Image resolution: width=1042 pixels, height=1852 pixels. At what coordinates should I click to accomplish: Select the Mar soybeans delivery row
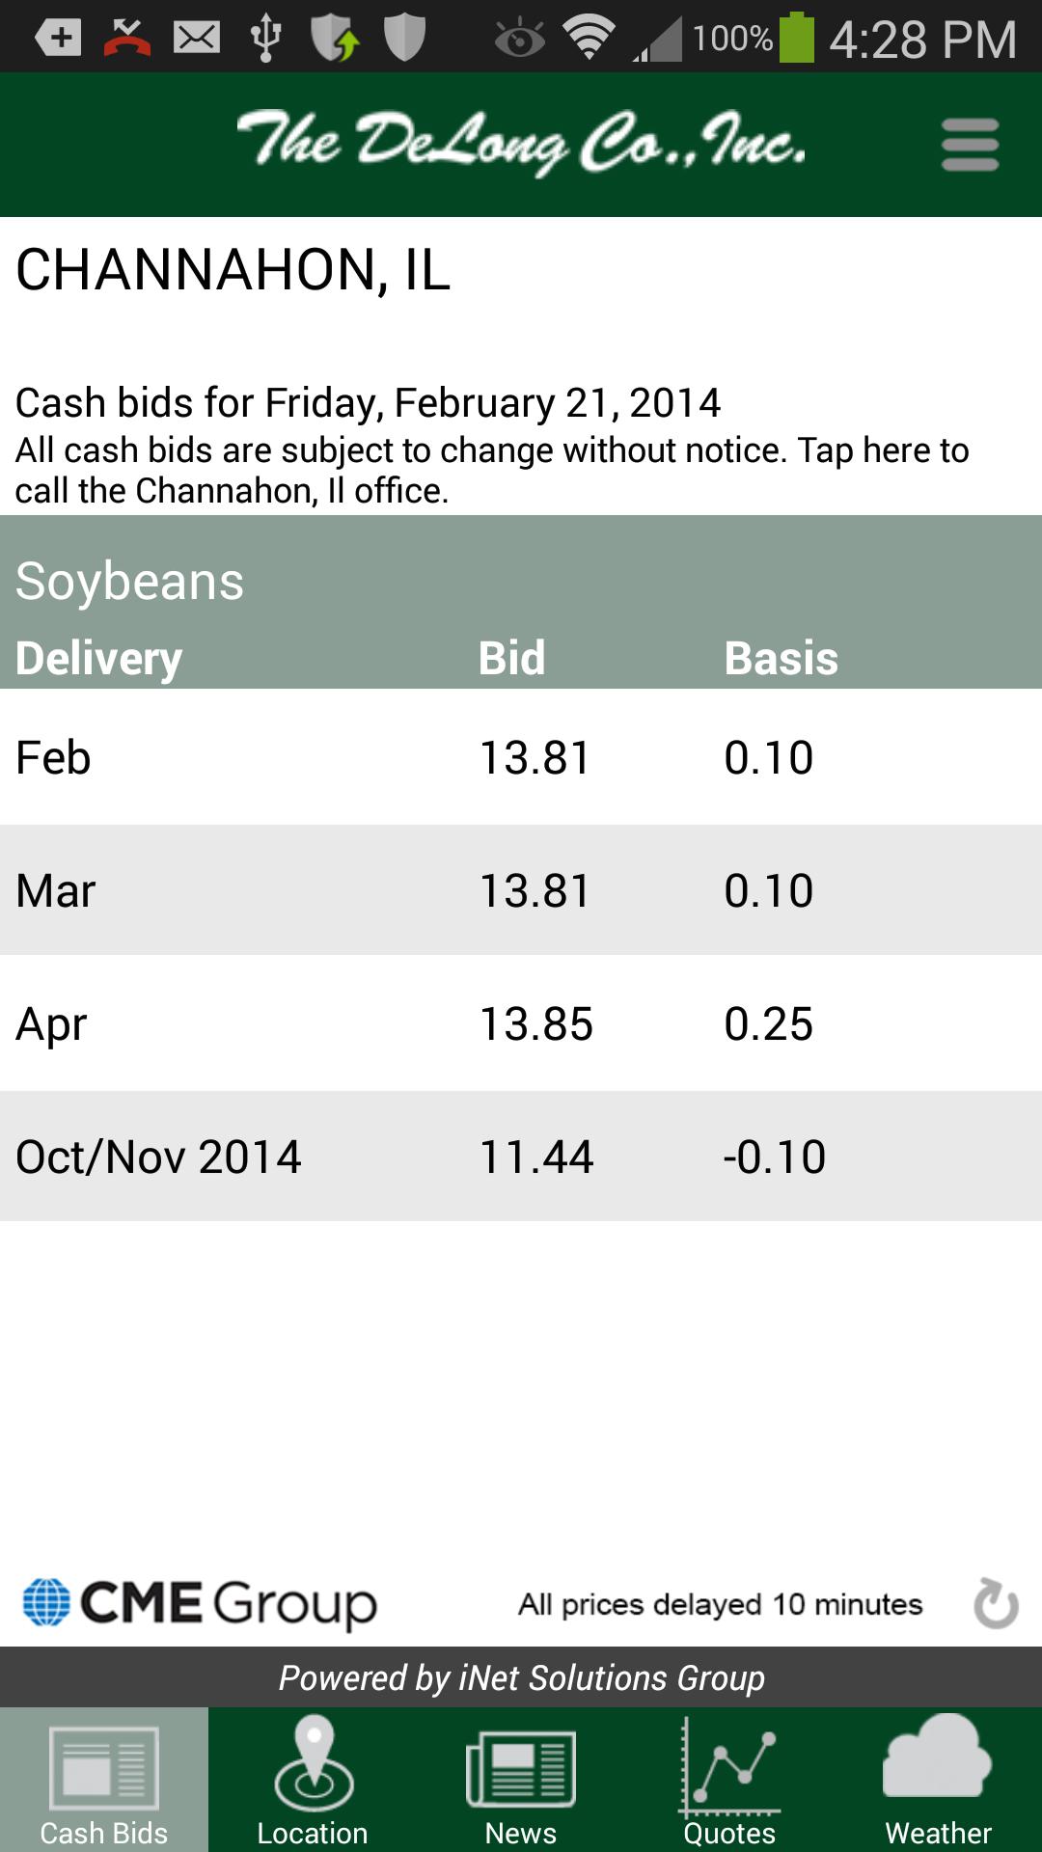[x=521, y=890]
